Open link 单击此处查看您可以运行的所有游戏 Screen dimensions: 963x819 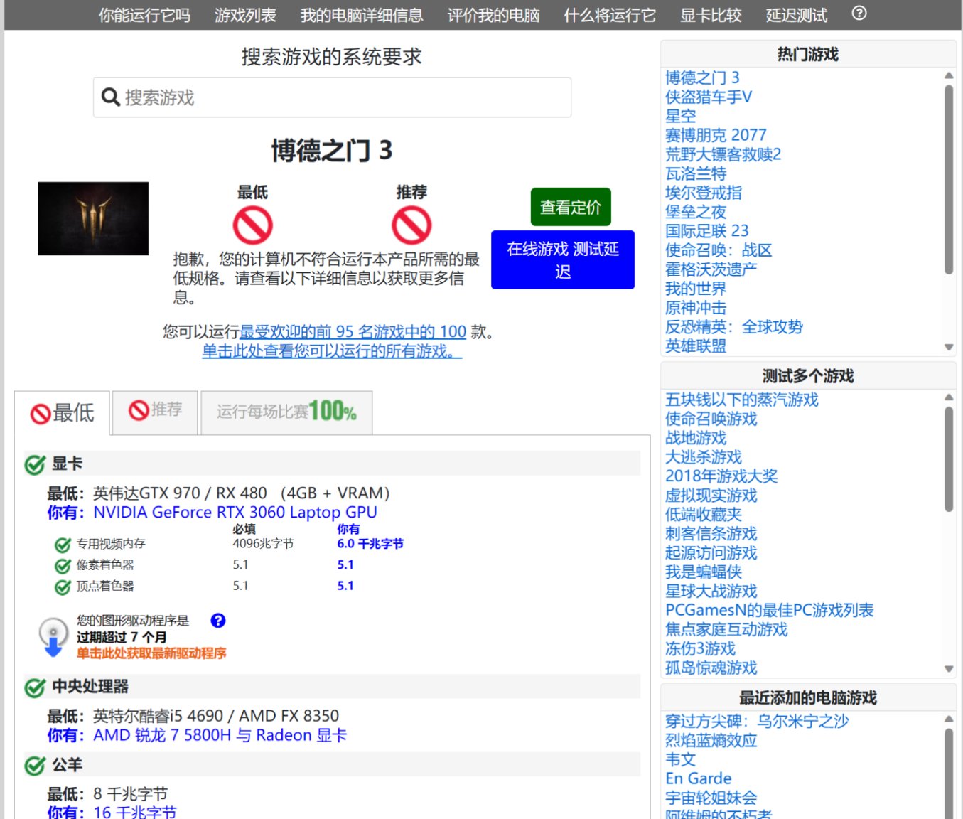click(x=332, y=350)
